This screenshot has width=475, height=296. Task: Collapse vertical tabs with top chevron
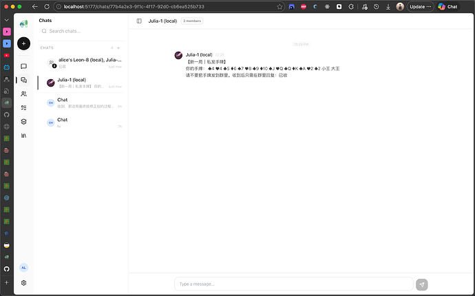7,20
